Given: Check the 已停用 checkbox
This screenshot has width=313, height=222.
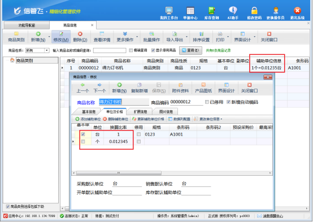Looking at the screenshot, I should 207,102.
